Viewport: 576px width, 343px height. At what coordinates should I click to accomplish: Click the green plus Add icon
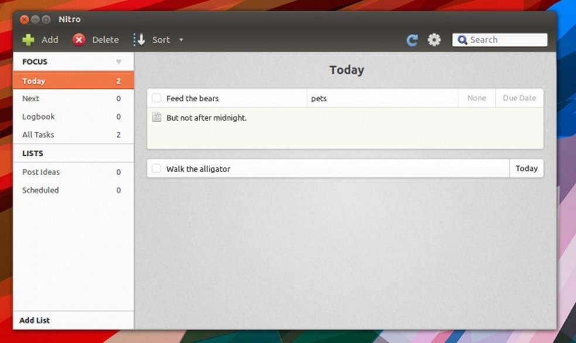tap(28, 40)
